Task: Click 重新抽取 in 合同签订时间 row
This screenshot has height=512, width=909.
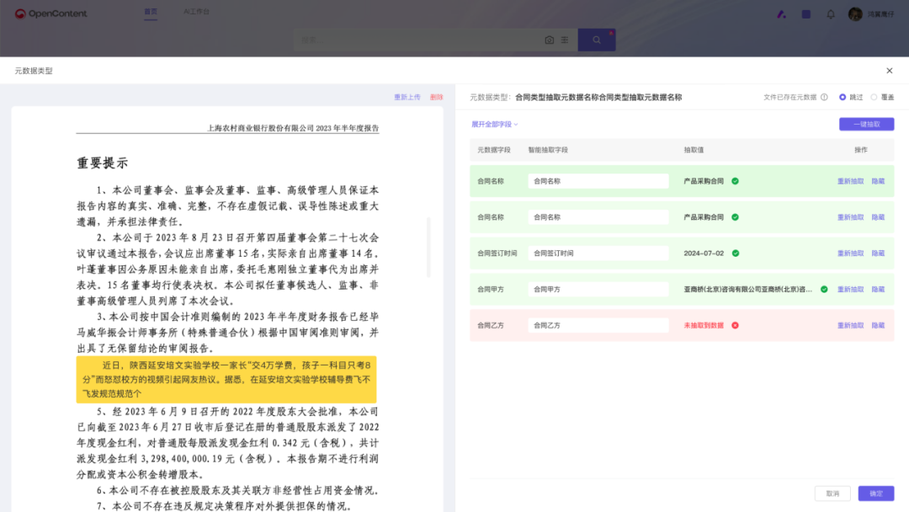Action: [x=850, y=253]
